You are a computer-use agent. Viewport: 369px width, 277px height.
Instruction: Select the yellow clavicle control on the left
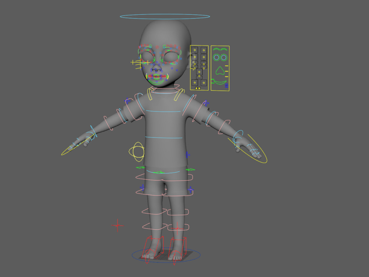pos(150,94)
